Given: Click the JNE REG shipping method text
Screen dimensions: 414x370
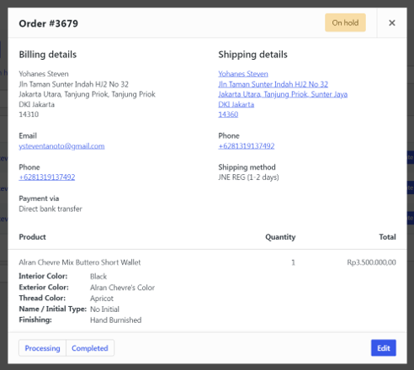Looking at the screenshot, I should pyautogui.click(x=248, y=177).
